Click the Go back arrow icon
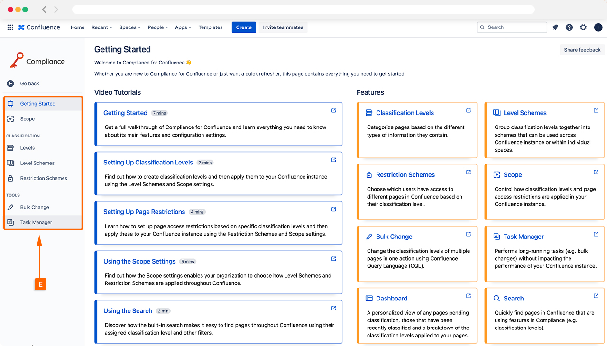The height and width of the screenshot is (346, 607). [x=10, y=83]
